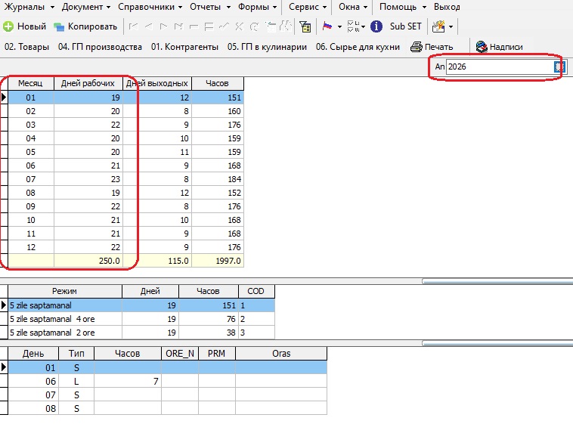The height and width of the screenshot is (424, 573).
Task: Click the Oras column header
Action: 281,354
